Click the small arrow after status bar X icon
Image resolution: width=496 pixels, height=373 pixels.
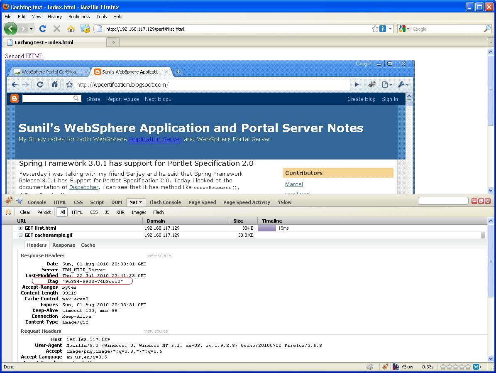pyautogui.click(x=481, y=367)
